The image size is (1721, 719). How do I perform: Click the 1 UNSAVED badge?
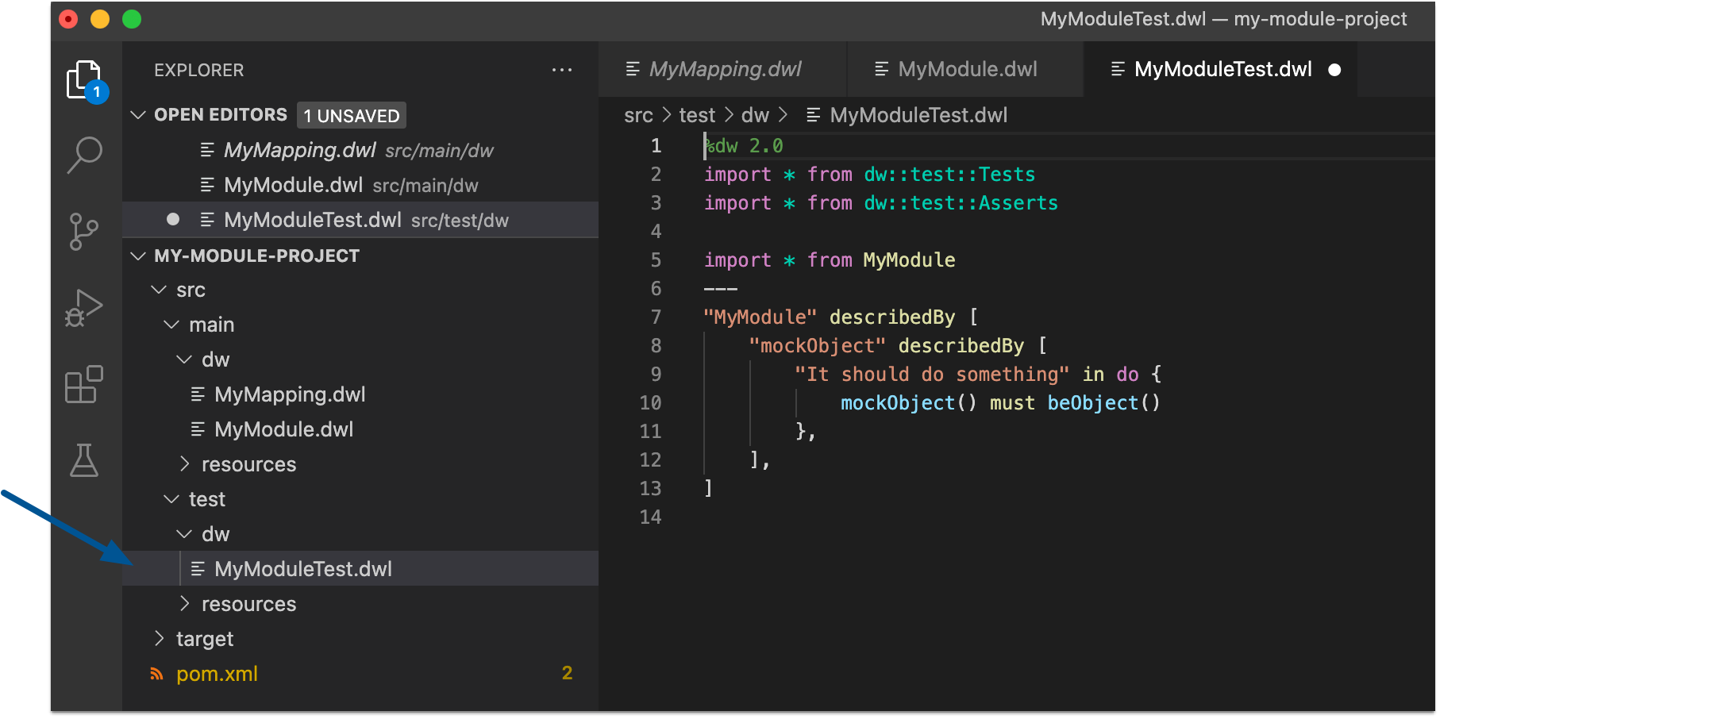(x=351, y=114)
